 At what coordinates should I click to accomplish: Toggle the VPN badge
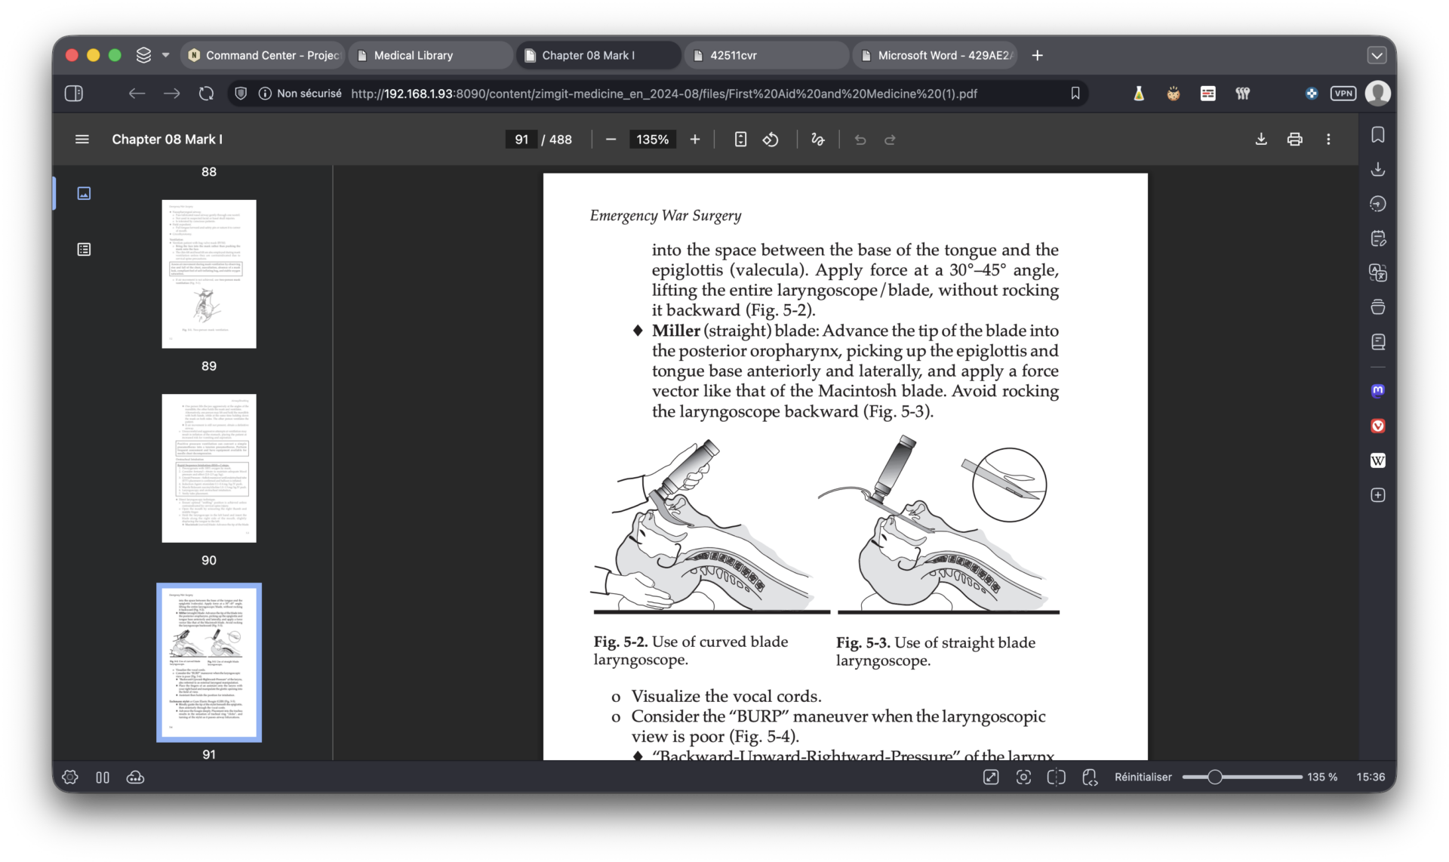point(1343,94)
